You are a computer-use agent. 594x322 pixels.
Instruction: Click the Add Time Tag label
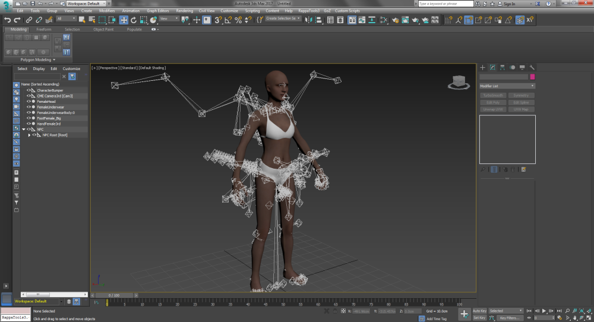click(x=437, y=319)
